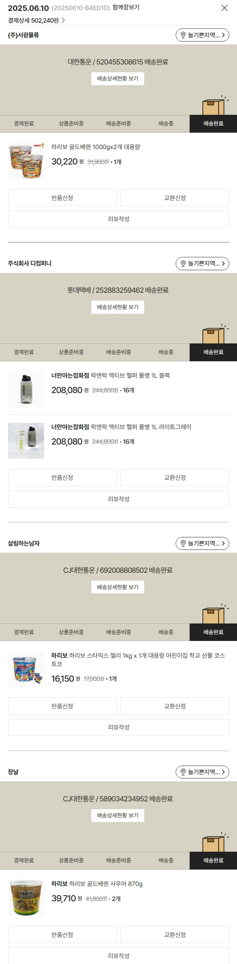Open 하리보 골드베렌 1000g product thumbnail
The width and height of the screenshot is (237, 964).
click(26, 160)
